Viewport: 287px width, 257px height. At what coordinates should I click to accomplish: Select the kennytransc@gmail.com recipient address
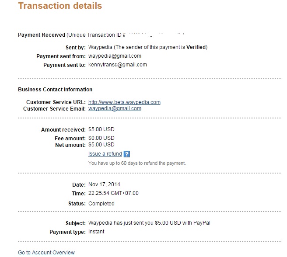coord(118,65)
